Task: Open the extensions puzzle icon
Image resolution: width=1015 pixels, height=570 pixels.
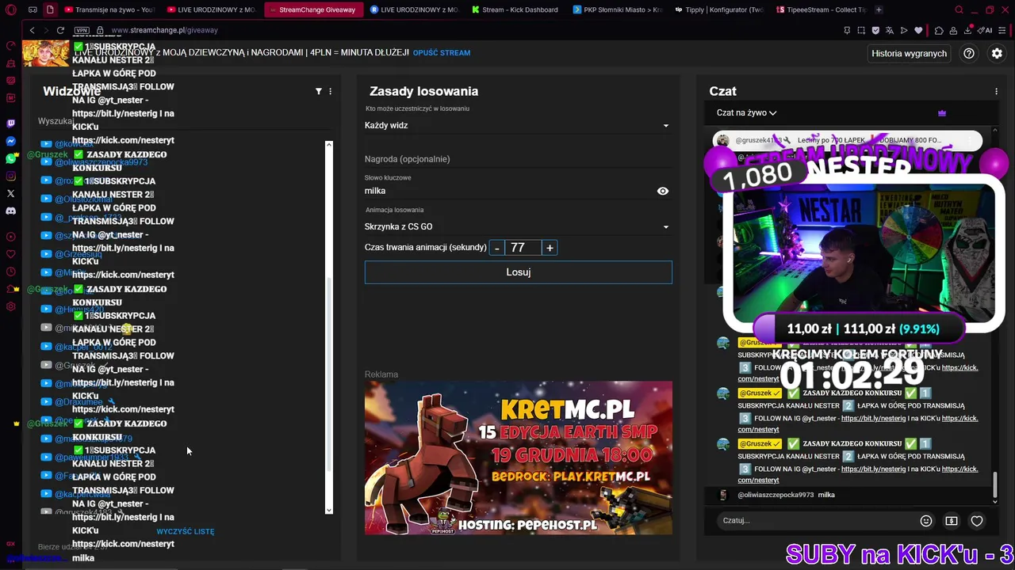Action: 939,30
